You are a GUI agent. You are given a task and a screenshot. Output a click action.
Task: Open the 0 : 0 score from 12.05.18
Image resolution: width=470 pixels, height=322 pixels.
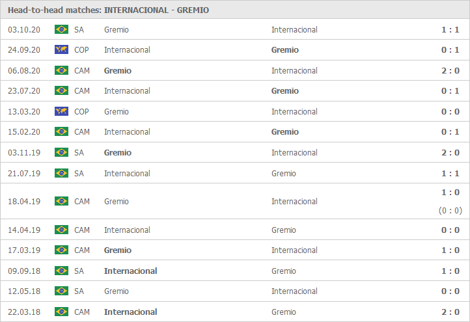point(450,291)
